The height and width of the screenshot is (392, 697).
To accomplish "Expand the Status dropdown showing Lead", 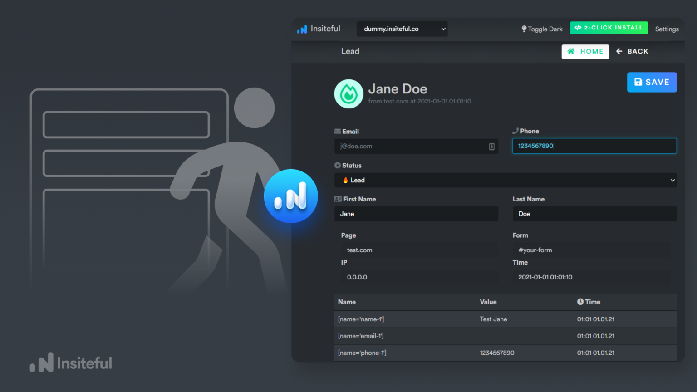I will (x=505, y=180).
